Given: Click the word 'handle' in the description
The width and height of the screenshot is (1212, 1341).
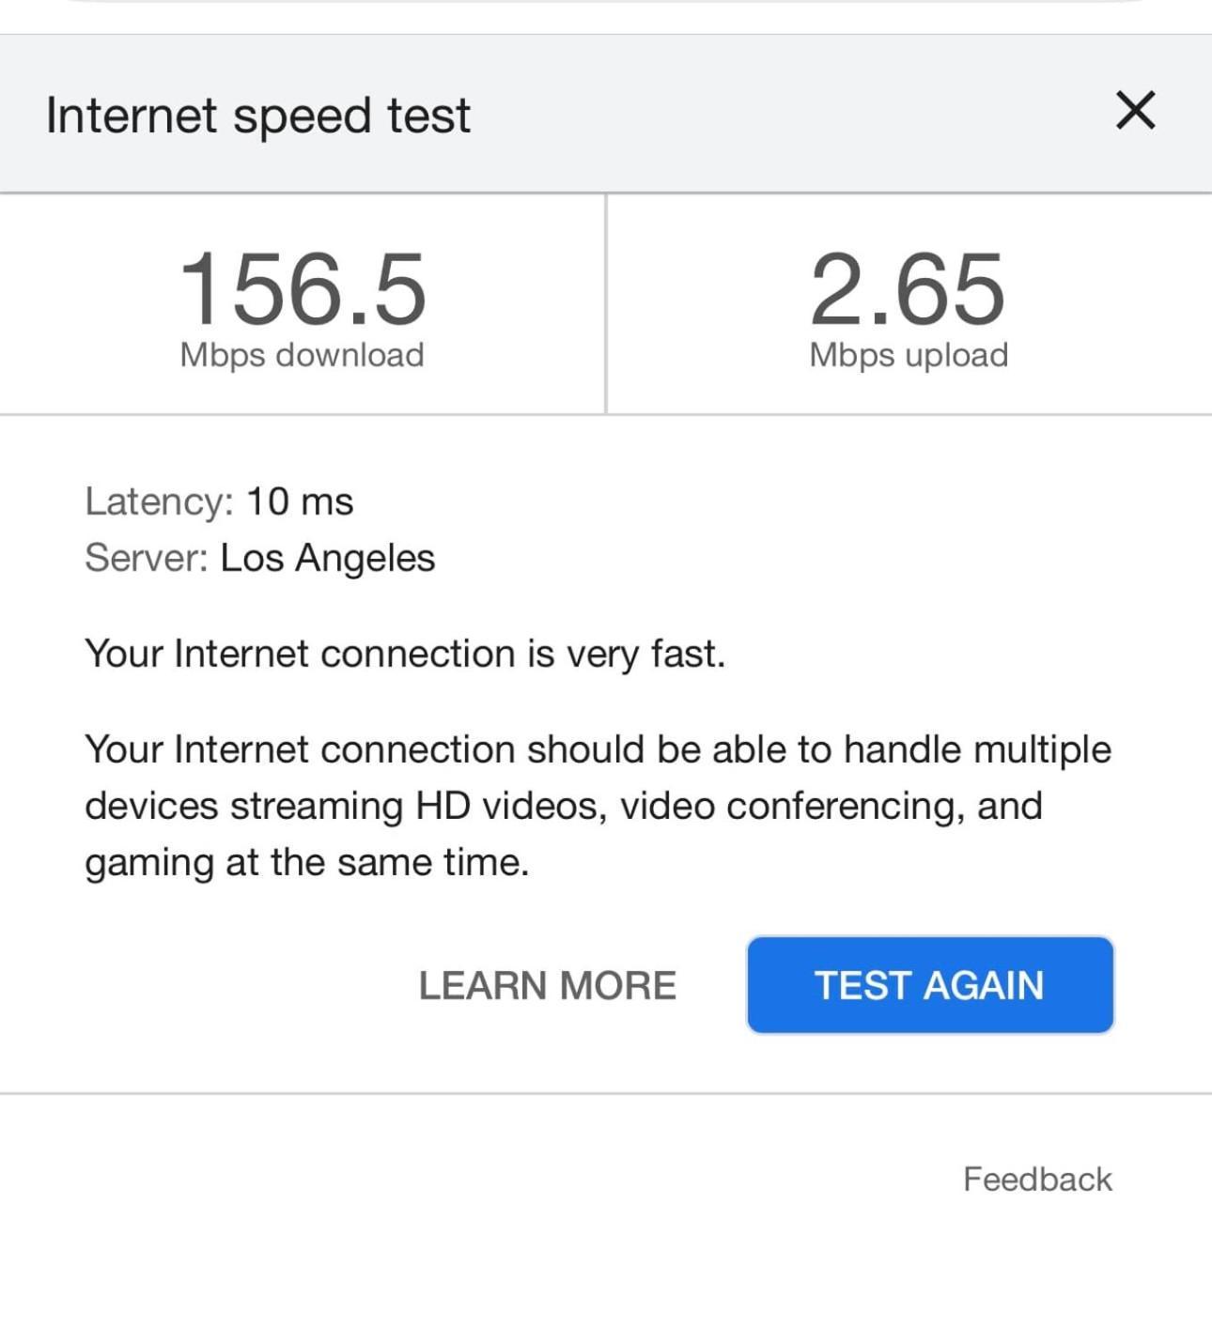Looking at the screenshot, I should 902,749.
